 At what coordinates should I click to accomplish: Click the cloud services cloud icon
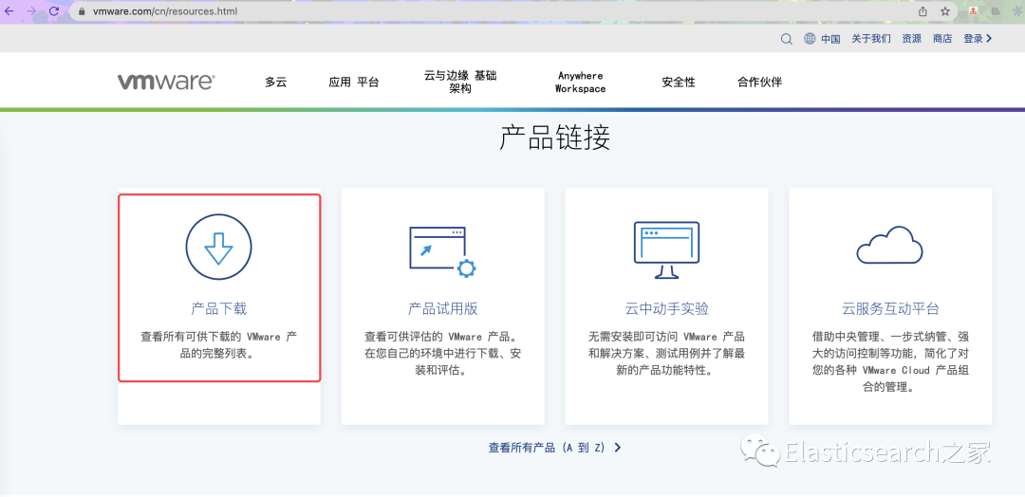pyautogui.click(x=889, y=245)
